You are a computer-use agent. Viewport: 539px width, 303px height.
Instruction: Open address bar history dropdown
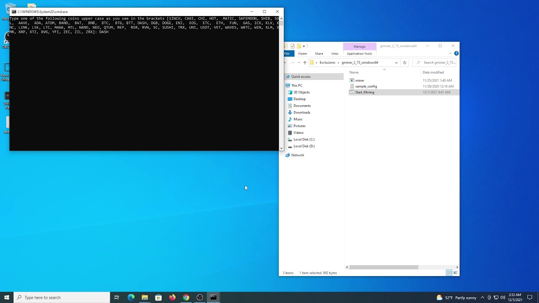[x=396, y=63]
